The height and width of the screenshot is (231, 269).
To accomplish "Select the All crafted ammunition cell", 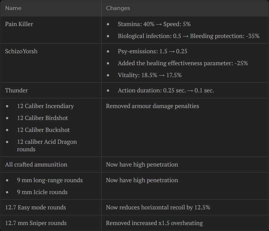I will pyautogui.click(x=36, y=164).
